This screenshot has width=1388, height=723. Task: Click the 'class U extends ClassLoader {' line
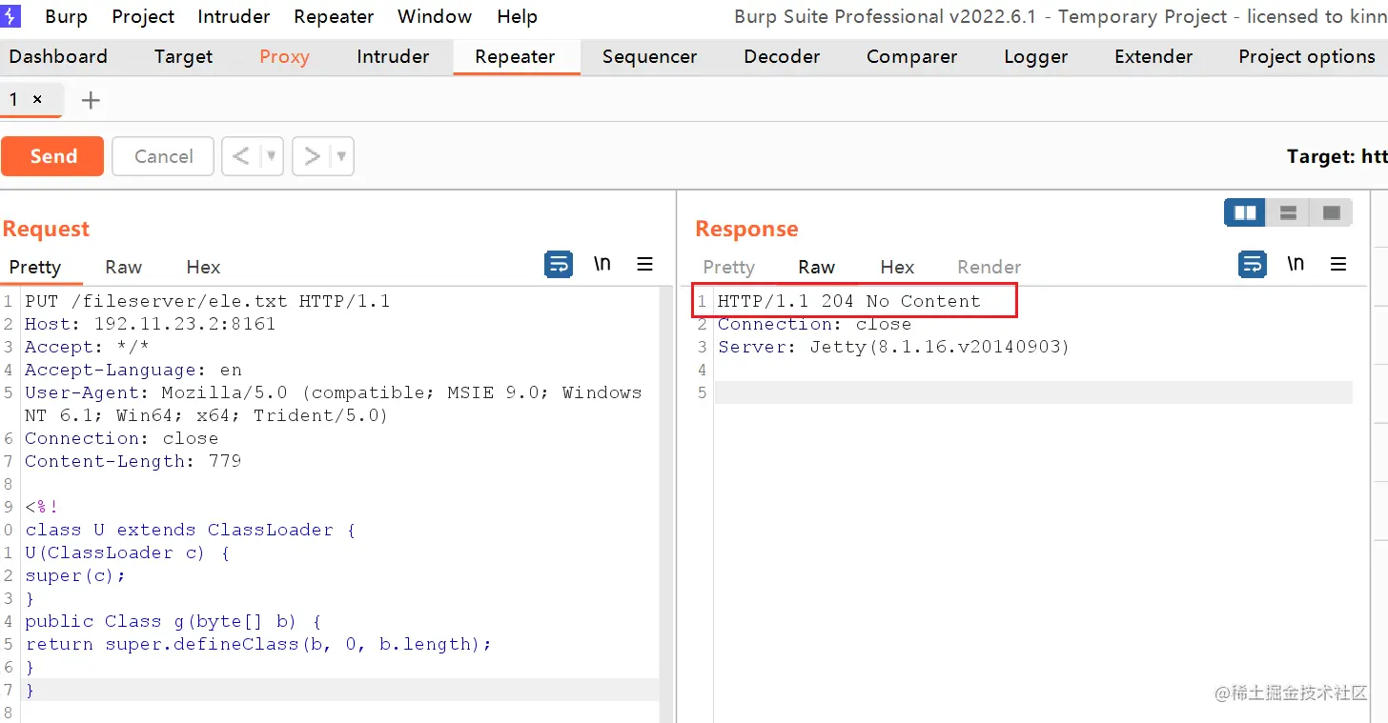click(191, 530)
